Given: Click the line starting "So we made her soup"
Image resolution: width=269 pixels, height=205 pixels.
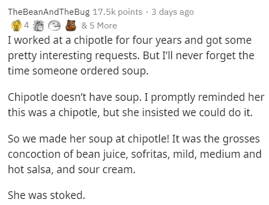Looking at the screenshot, I should click(134, 139).
